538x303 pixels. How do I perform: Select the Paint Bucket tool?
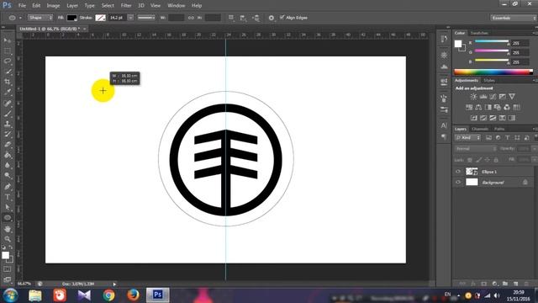[x=8, y=155]
